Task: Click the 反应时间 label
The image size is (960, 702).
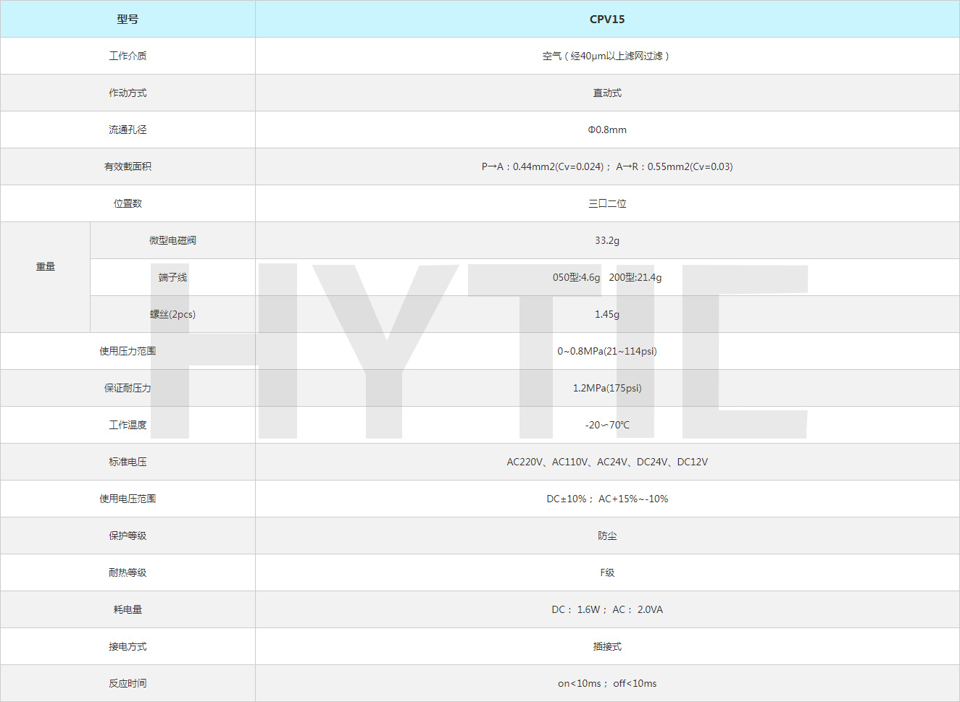Action: pos(128,683)
